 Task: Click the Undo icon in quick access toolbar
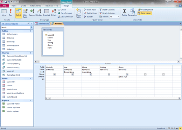[x=9, y=2]
